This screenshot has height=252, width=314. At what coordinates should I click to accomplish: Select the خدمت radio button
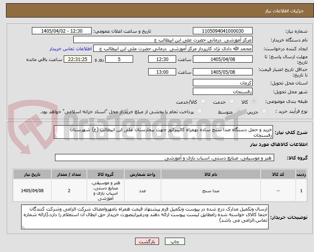[232, 101]
